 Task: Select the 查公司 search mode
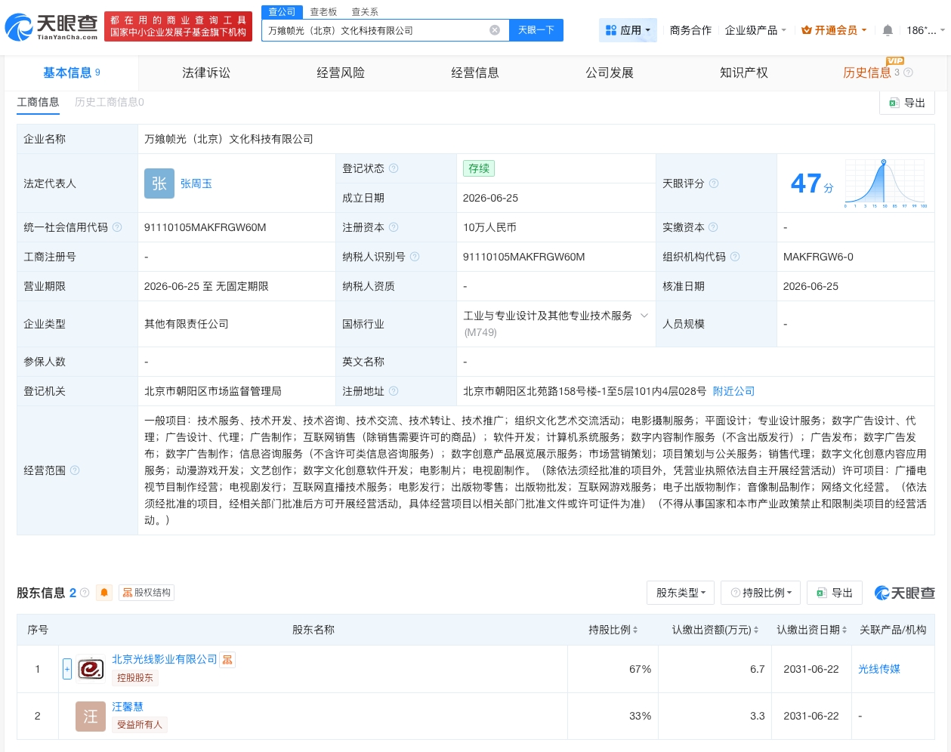pyautogui.click(x=282, y=12)
